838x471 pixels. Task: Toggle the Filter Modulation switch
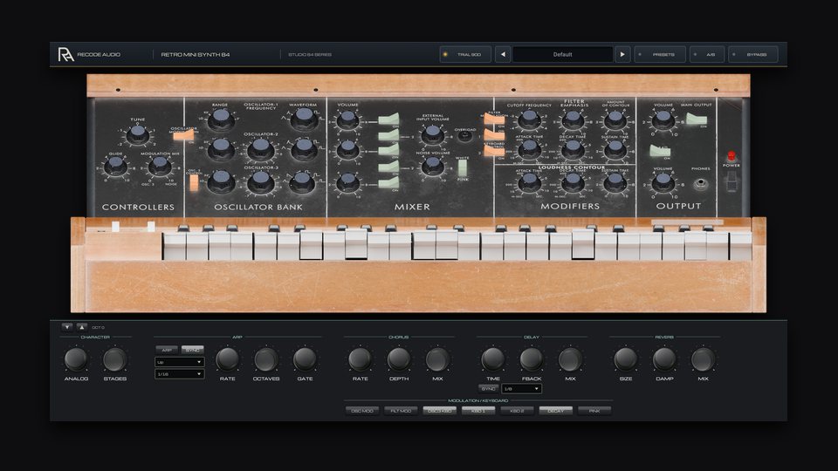[x=494, y=119]
